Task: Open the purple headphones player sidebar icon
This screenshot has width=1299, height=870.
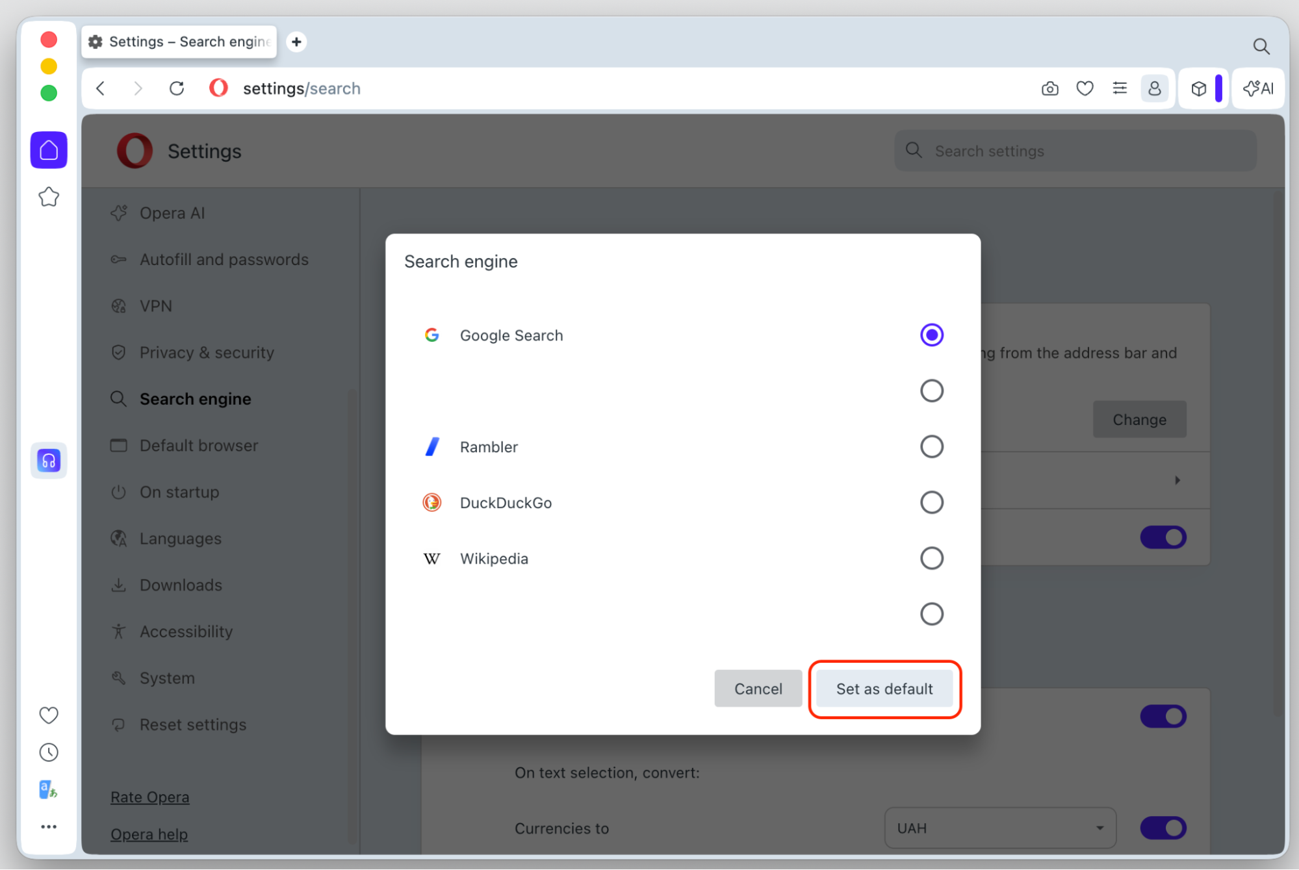Action: click(49, 461)
